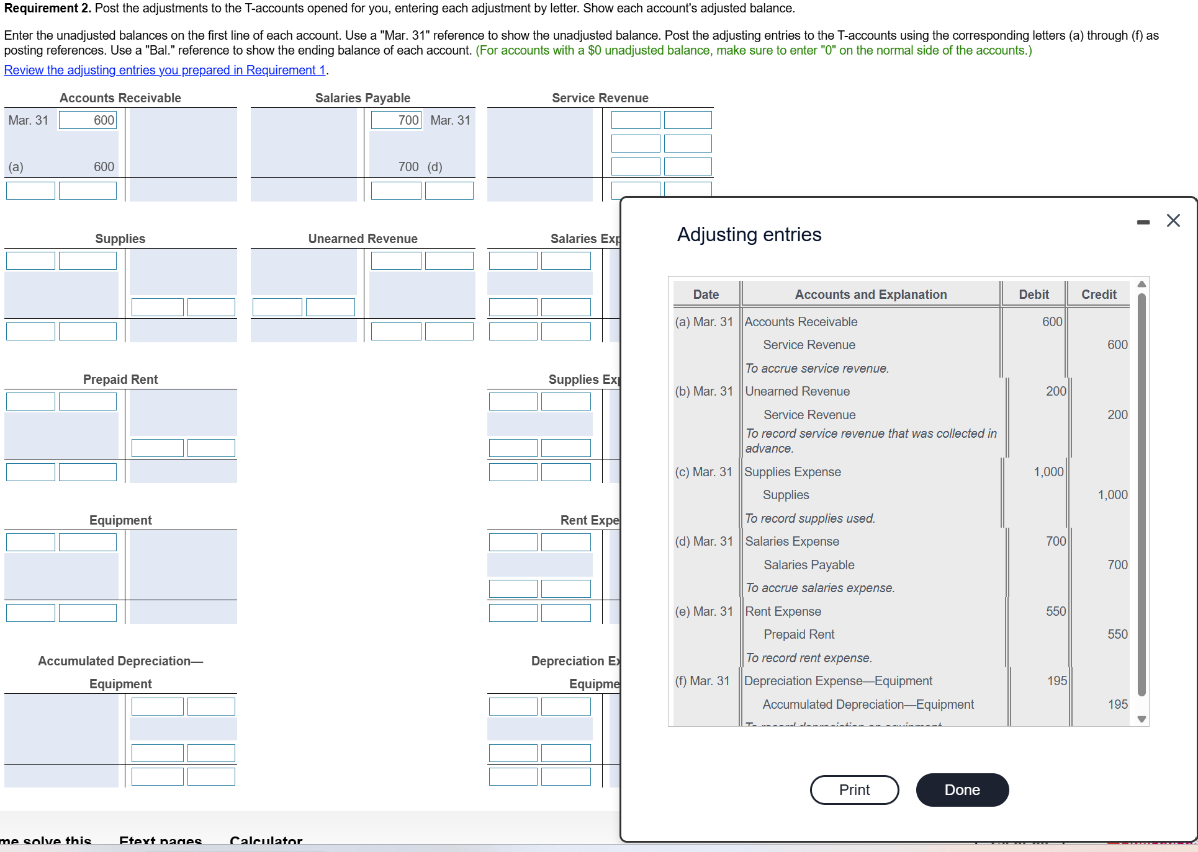This screenshot has width=1198, height=852.
Task: Click the Done button
Action: click(962, 790)
